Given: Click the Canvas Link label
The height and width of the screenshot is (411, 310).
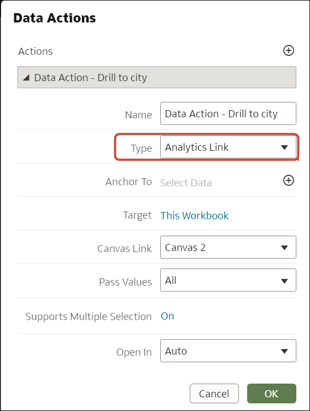Looking at the screenshot, I should [125, 248].
